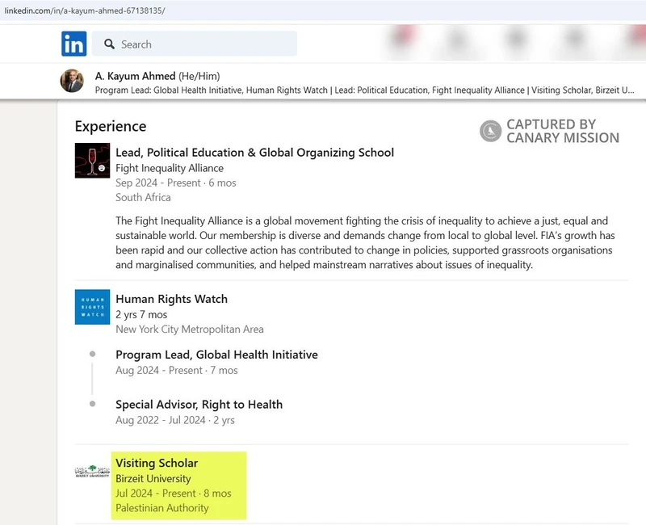The width and height of the screenshot is (646, 525).
Task: Click the browser URL linkedin.com address
Action: (85, 10)
